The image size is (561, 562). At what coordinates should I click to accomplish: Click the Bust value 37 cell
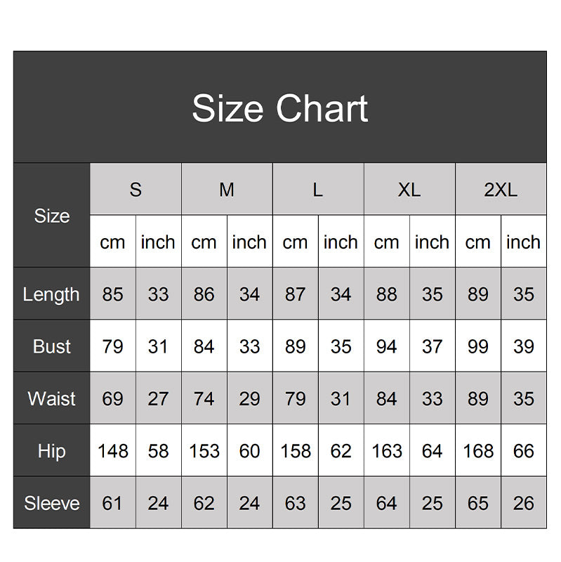pos(433,346)
